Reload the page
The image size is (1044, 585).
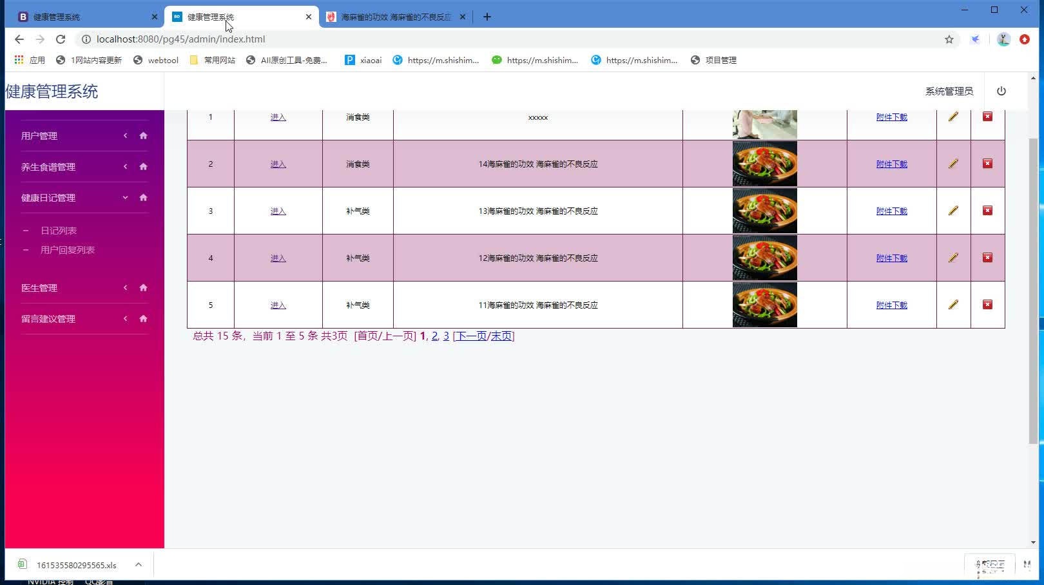[x=61, y=39]
